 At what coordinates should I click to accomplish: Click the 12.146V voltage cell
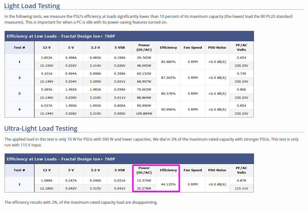point(47,98)
